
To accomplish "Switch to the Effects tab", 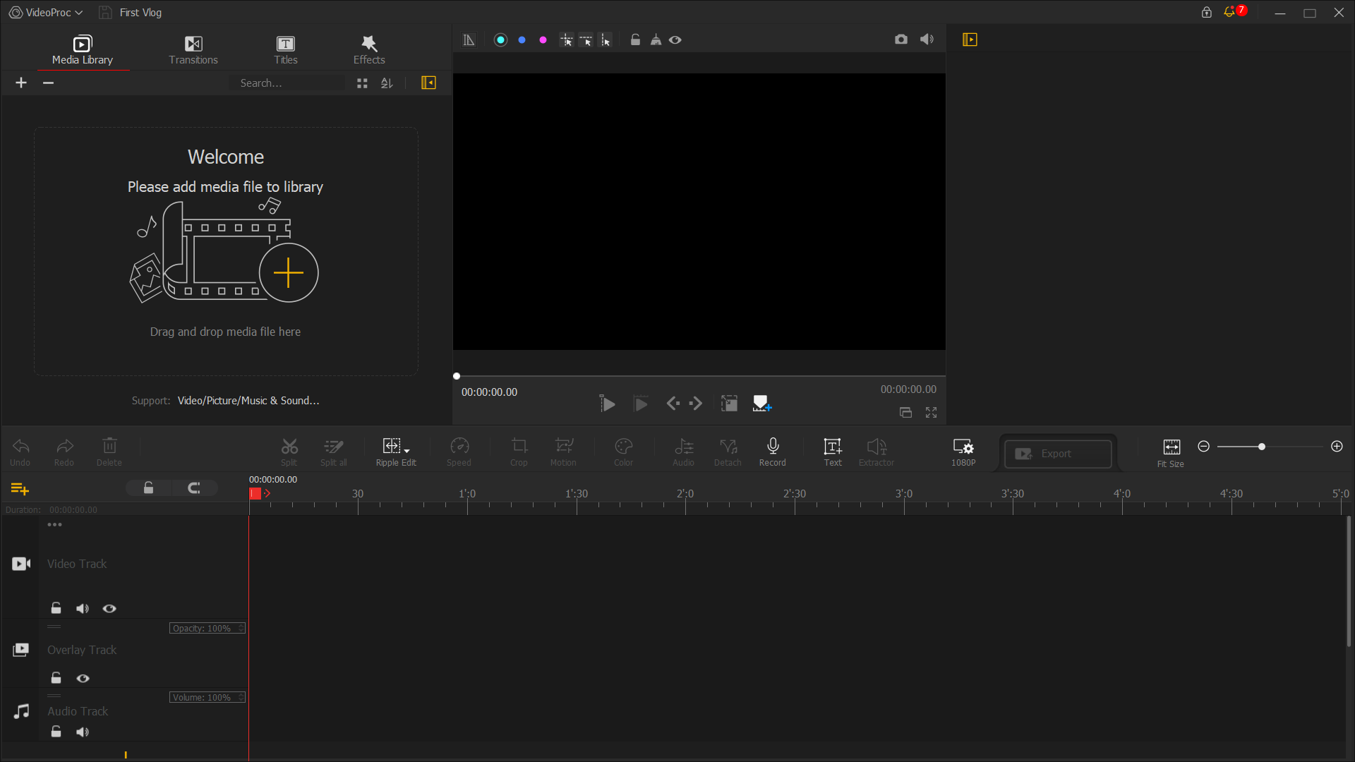I will point(369,50).
